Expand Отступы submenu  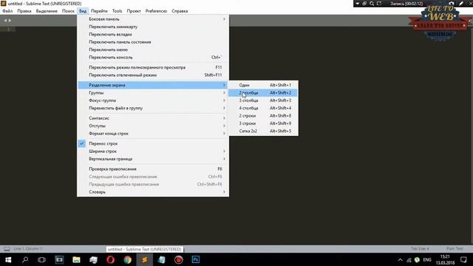tap(153, 126)
